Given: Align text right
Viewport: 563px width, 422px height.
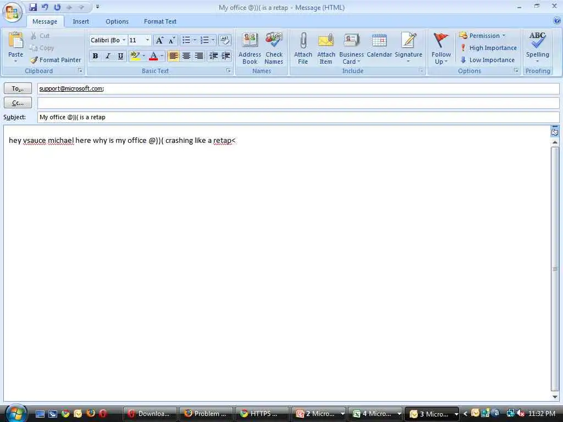Looking at the screenshot, I should [x=198, y=56].
